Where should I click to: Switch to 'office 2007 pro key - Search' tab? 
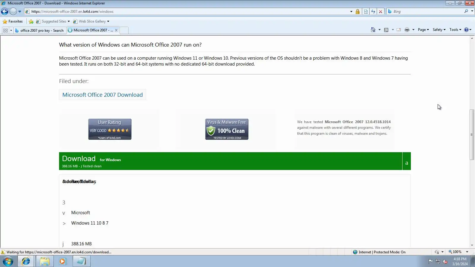pyautogui.click(x=39, y=30)
